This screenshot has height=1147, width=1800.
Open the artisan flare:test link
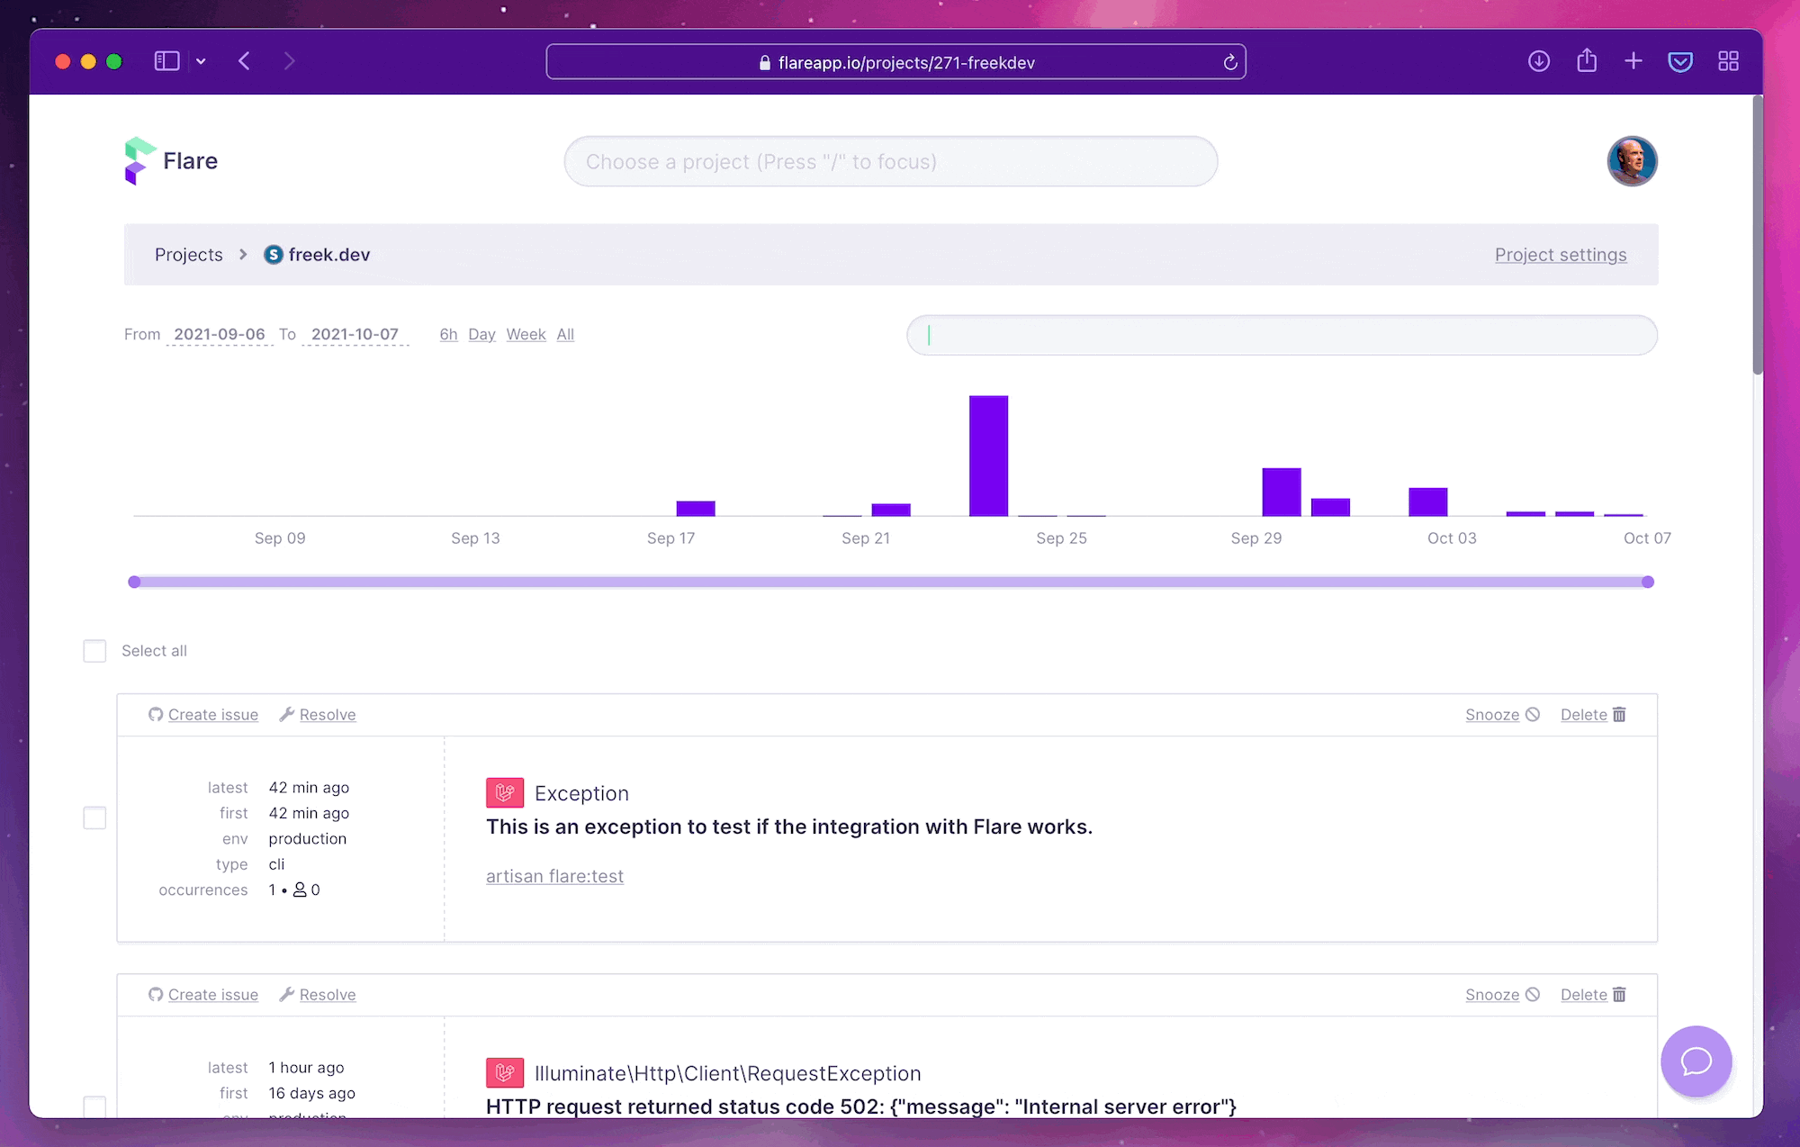(554, 876)
